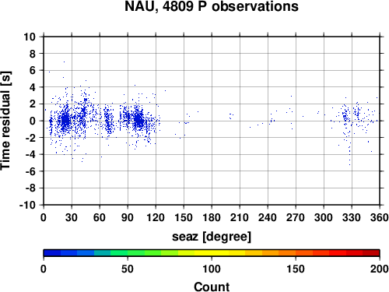This screenshot has width=389, height=292.
Task: Click the 'Count' colorbar label
Action: [x=212, y=287]
